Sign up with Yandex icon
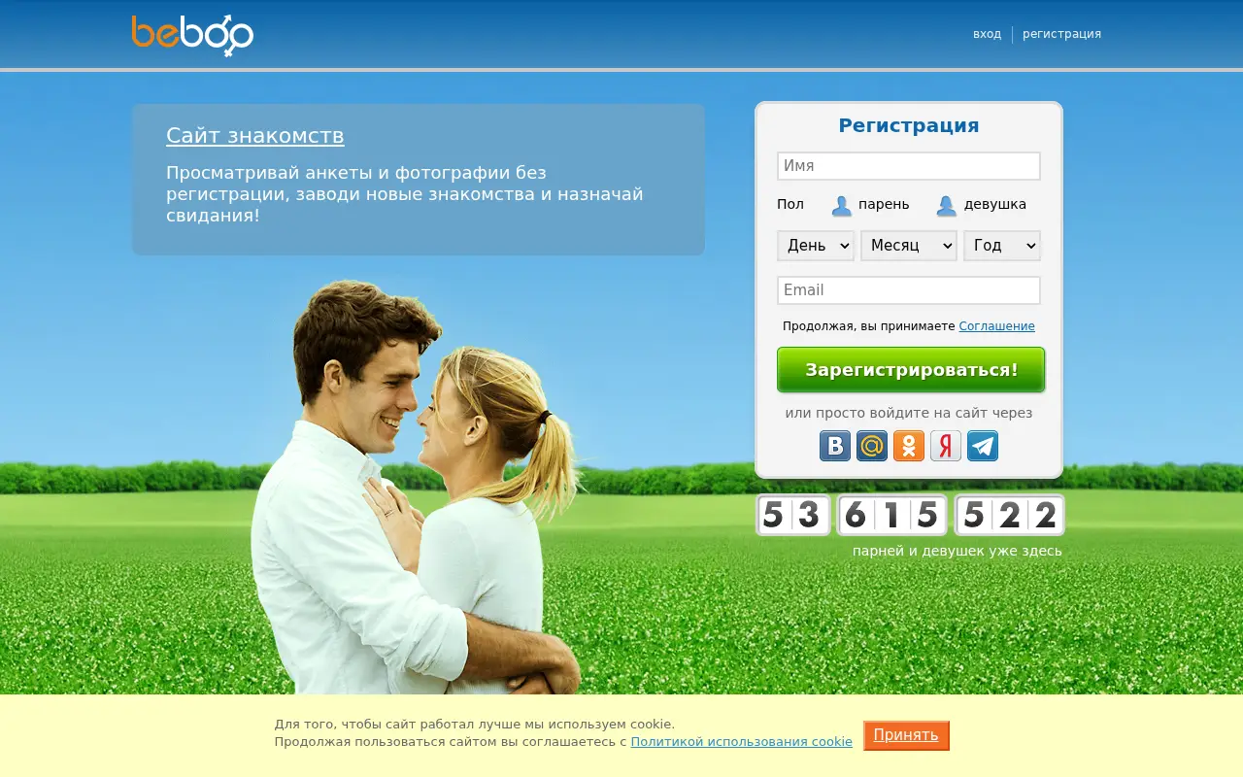The image size is (1243, 777). coord(946,446)
